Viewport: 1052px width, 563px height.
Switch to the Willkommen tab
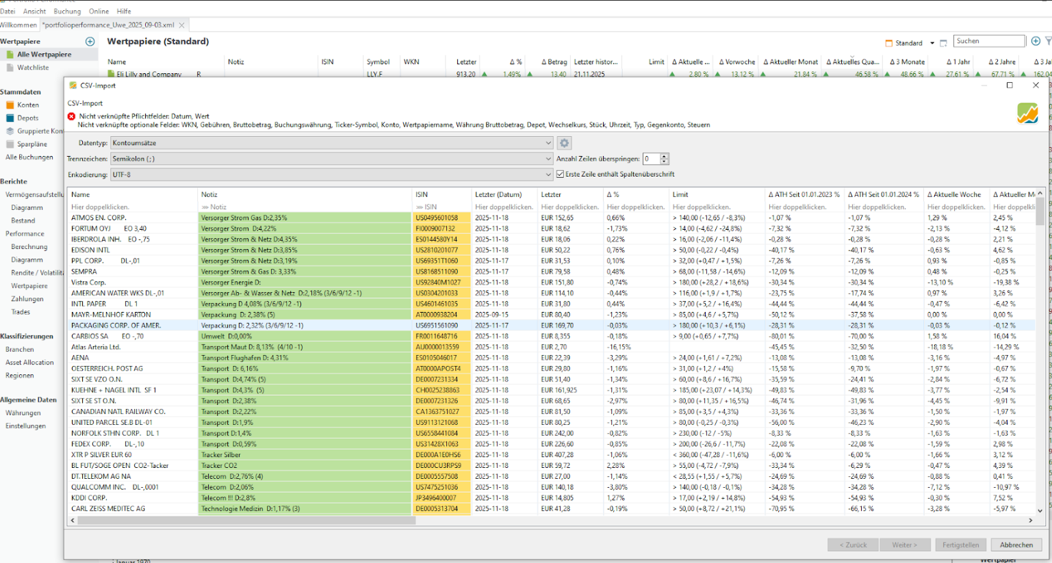pyautogui.click(x=18, y=25)
